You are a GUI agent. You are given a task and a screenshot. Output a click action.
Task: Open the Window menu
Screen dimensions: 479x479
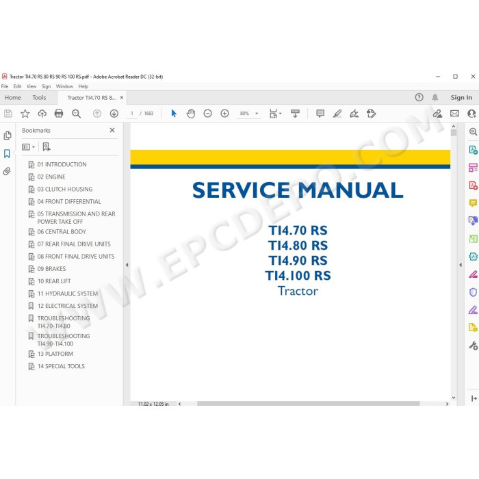point(64,86)
